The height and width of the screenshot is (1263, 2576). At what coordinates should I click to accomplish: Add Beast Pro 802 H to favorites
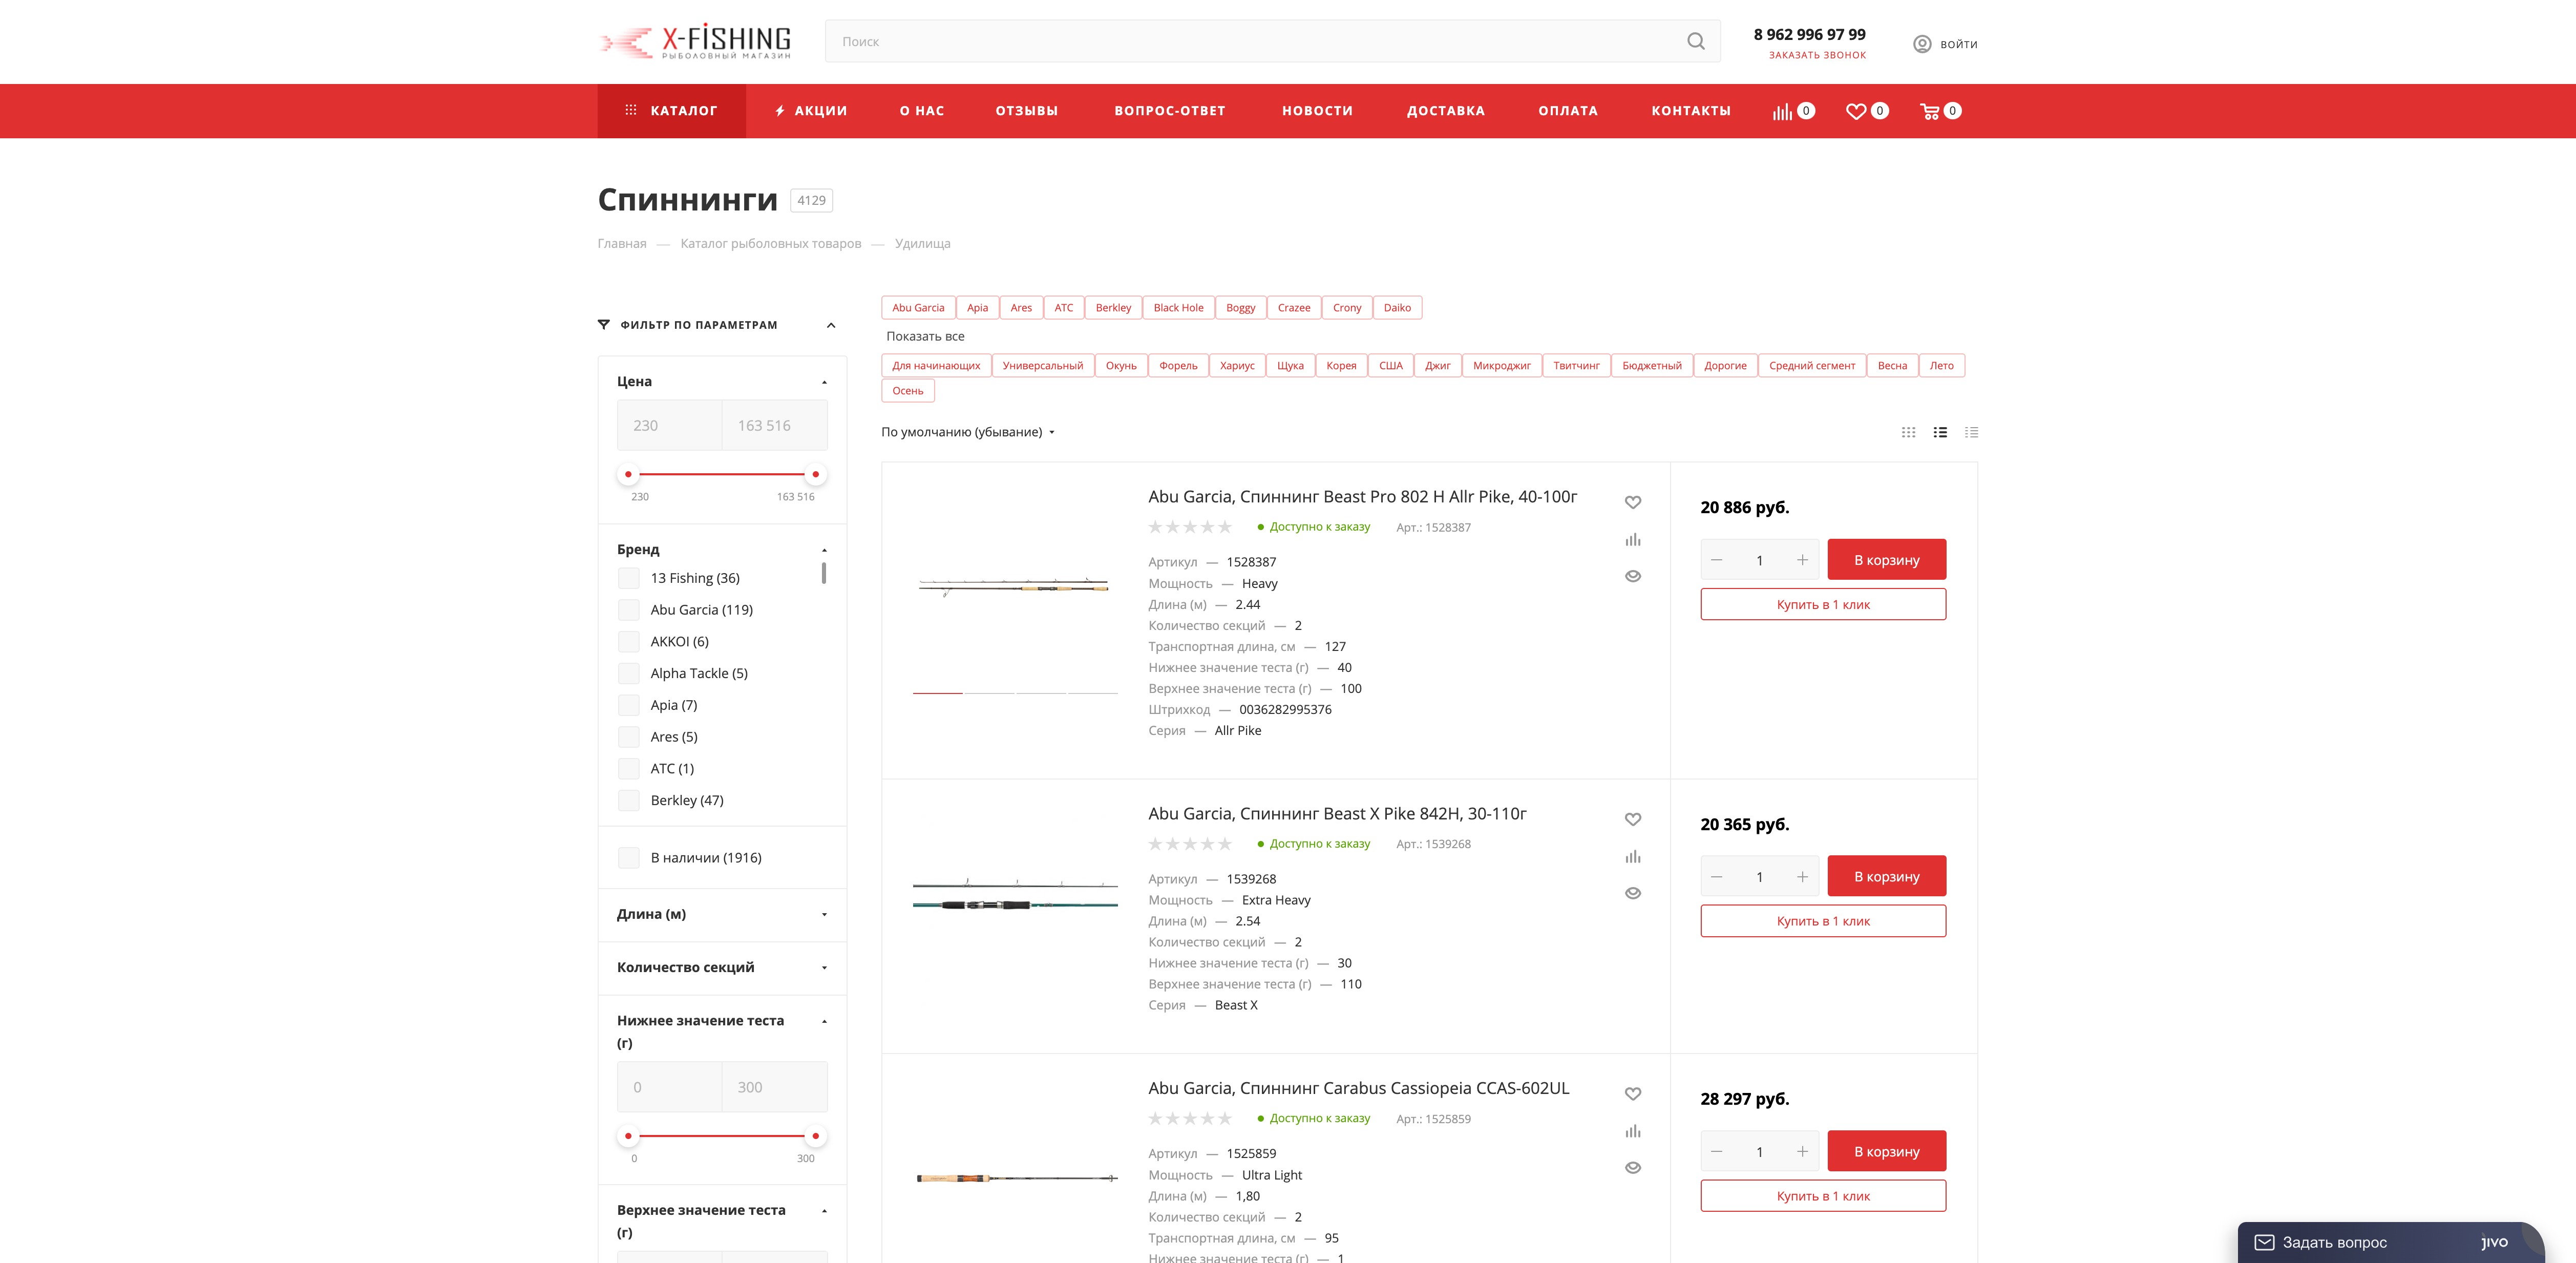[1632, 502]
